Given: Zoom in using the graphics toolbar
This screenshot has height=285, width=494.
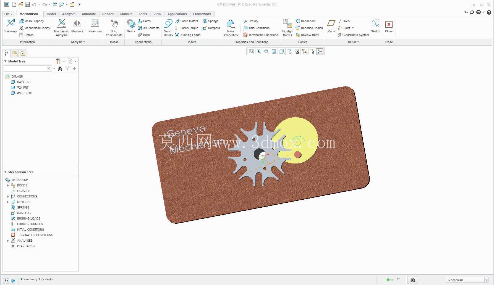Looking at the screenshot, I should tap(259, 51).
